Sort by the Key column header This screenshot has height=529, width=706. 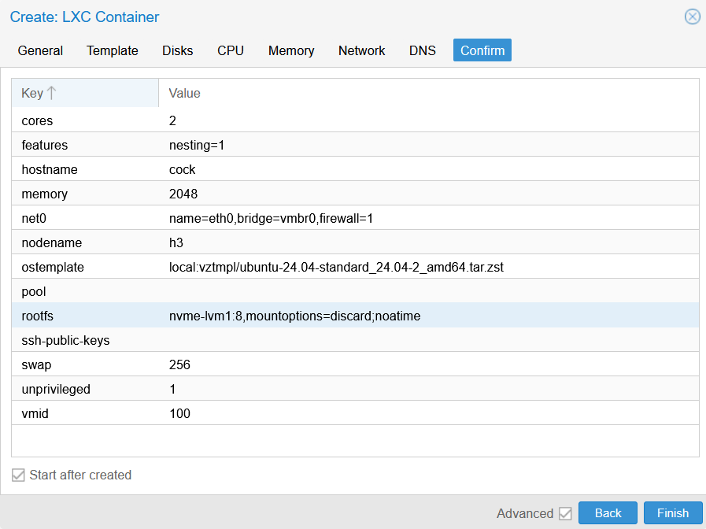point(85,93)
